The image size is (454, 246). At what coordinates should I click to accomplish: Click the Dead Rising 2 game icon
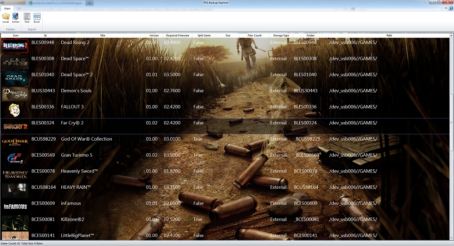(x=15, y=46)
